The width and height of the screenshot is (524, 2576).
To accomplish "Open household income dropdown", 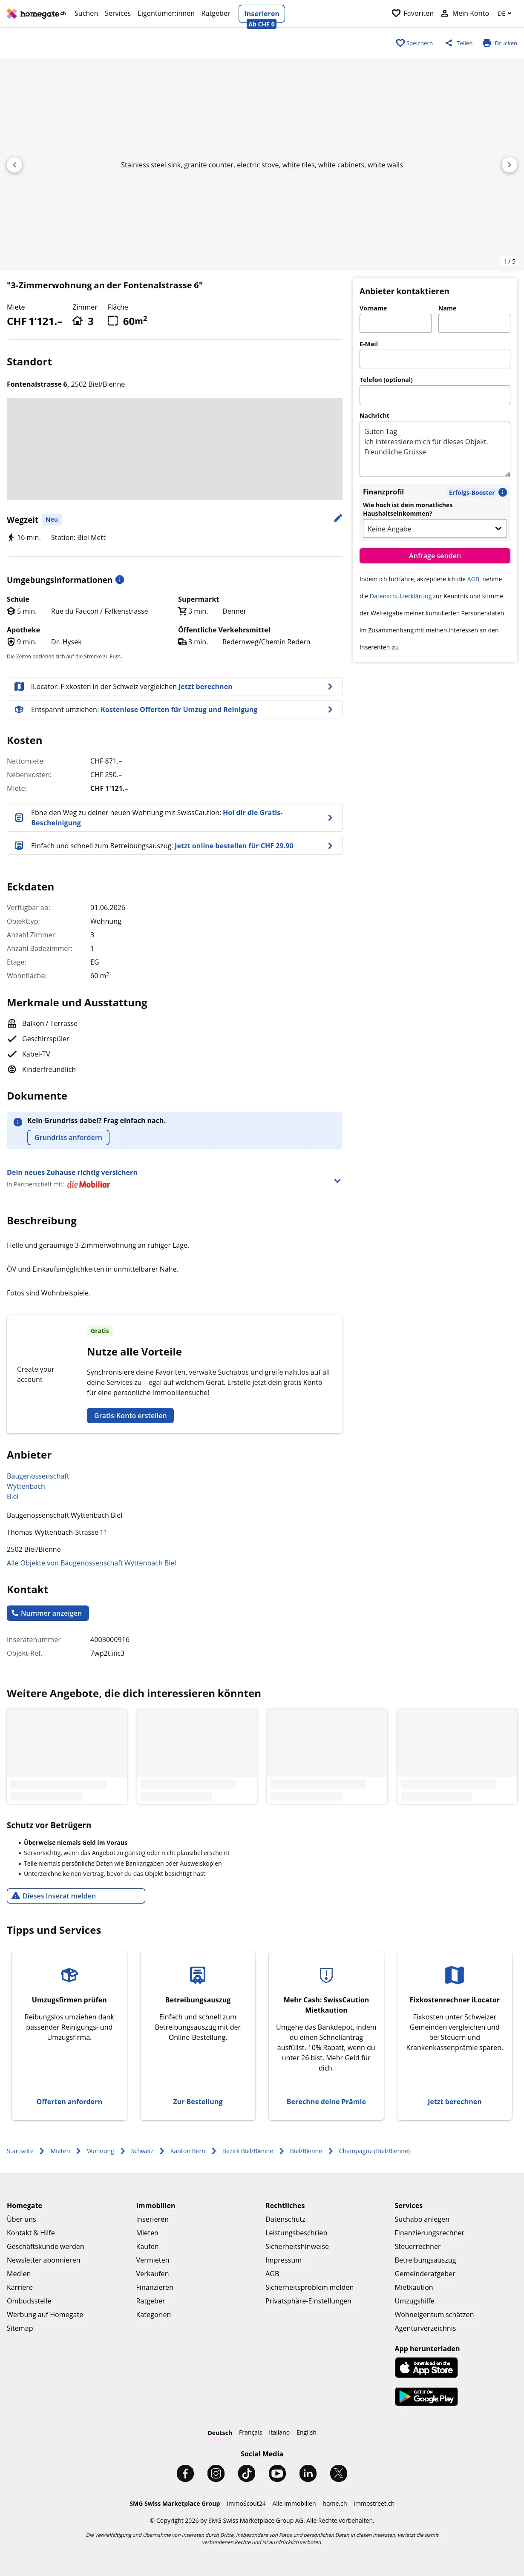I will (434, 529).
